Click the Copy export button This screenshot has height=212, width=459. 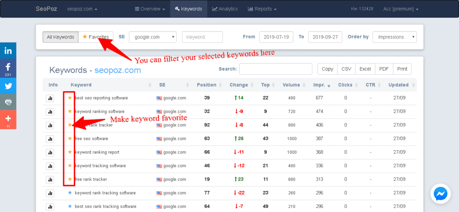click(327, 69)
